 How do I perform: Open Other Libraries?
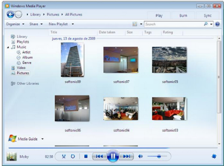click(28, 83)
